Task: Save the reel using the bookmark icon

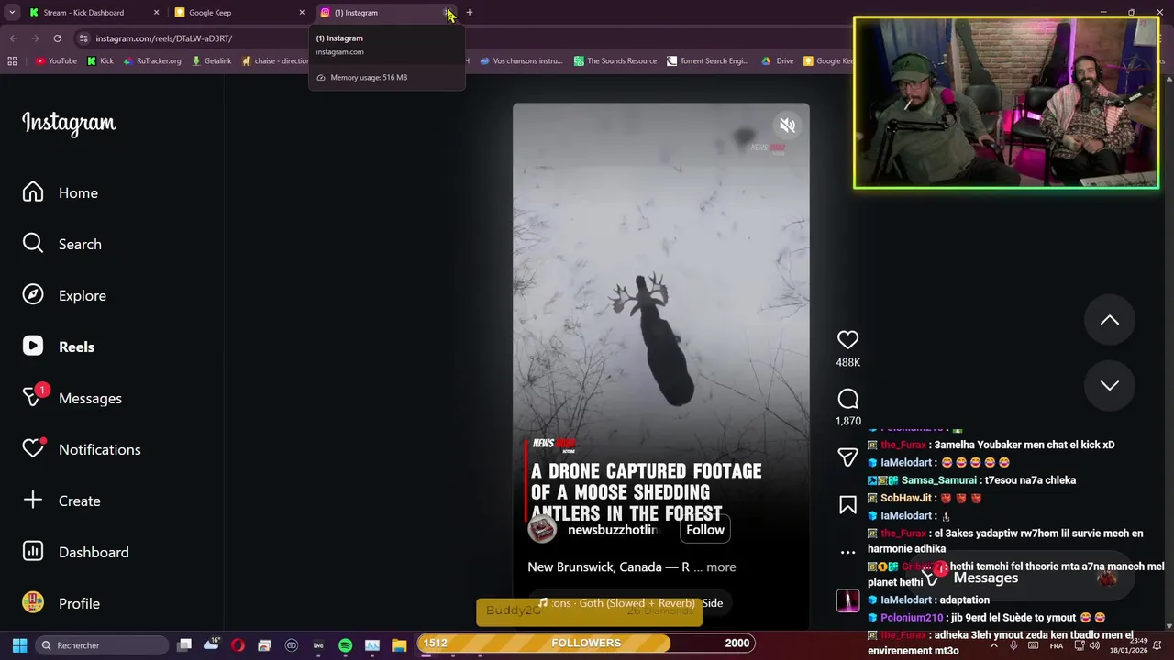Action: tap(847, 505)
